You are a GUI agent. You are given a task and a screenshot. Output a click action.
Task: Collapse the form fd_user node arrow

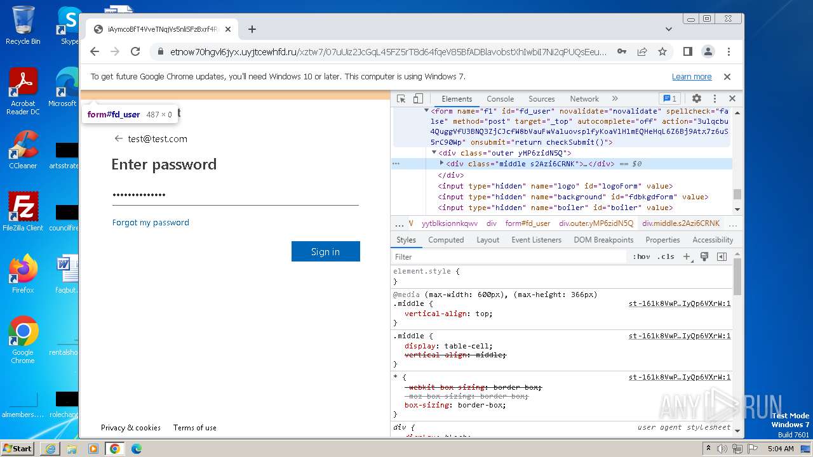pos(427,110)
